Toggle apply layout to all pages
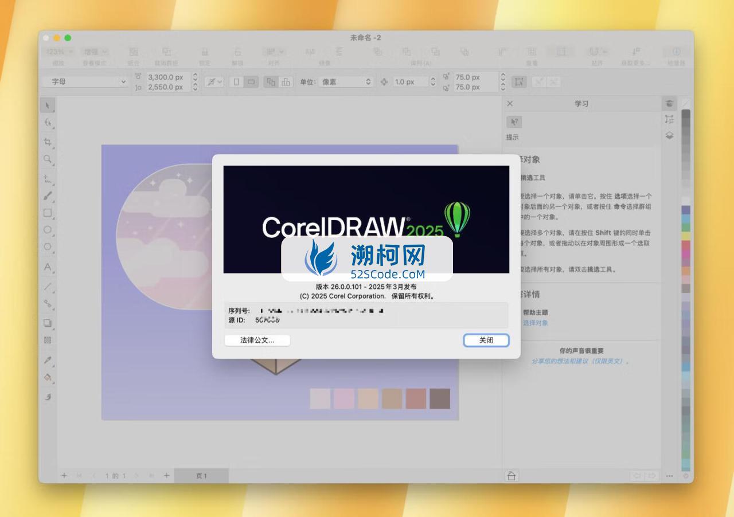Screen dimensions: 734x517 [x=271, y=81]
